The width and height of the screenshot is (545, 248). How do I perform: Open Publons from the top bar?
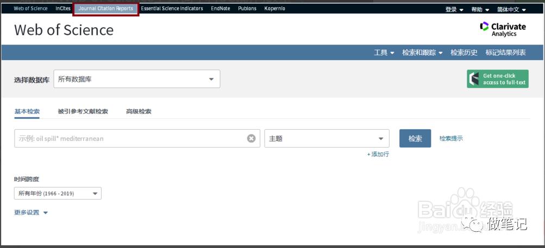tap(247, 9)
